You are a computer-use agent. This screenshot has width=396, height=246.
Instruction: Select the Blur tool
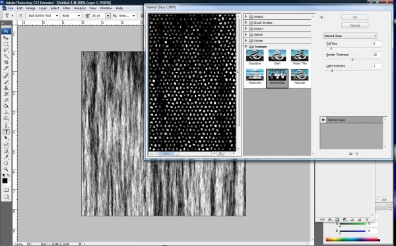pyautogui.click(x=6, y=112)
